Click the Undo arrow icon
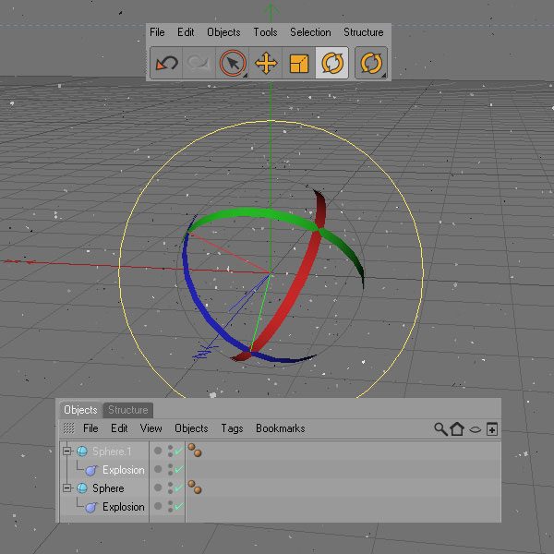 pos(166,63)
